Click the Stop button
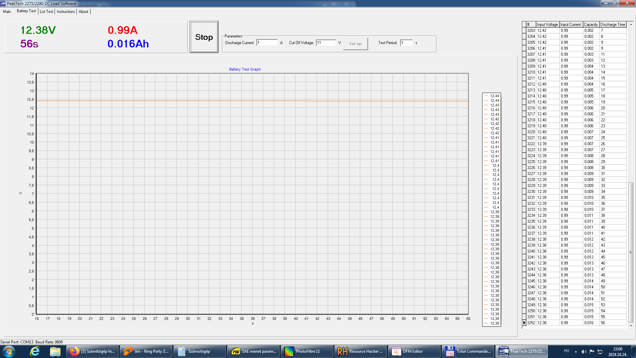 204,37
